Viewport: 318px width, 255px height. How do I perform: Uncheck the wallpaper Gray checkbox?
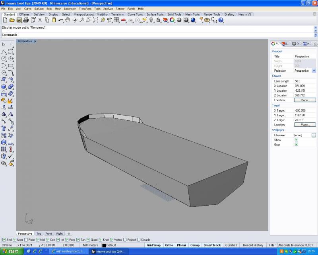296,144
